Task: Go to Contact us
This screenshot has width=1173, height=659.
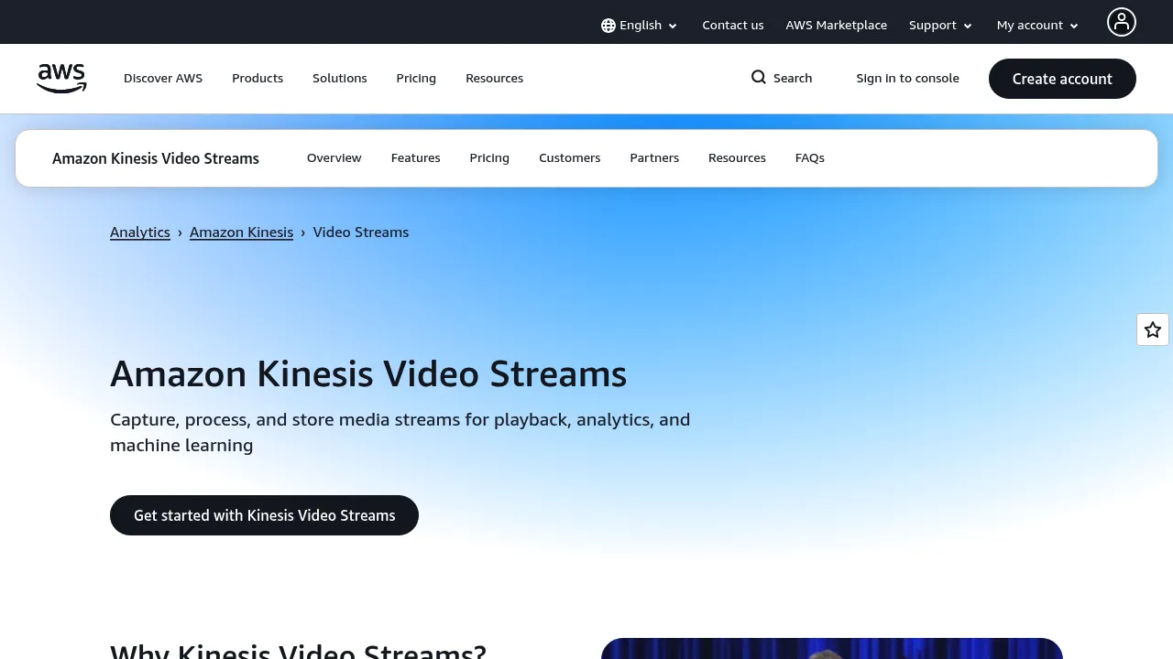Action: pos(733,26)
